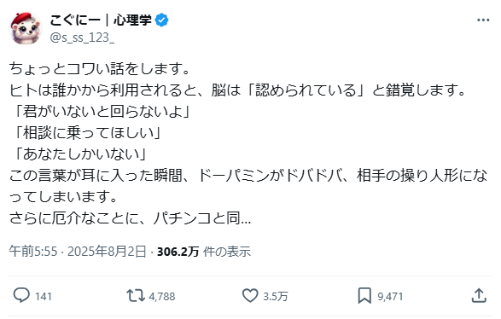The height and width of the screenshot is (319, 501).
Task: Click the 3.5万 like count
Action: point(276,296)
